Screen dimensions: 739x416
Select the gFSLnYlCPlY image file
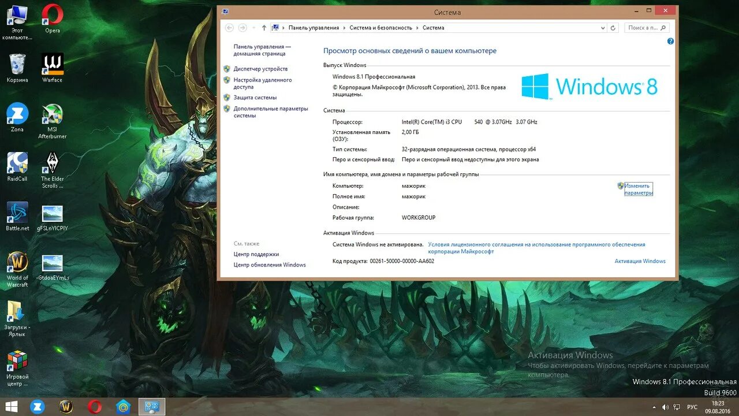[x=53, y=217]
